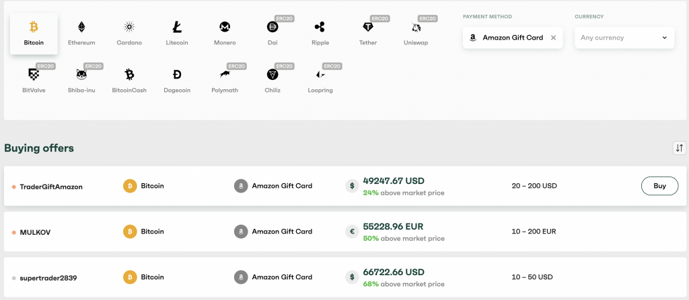Screen dimensions: 689x300
Task: Click the 10 – 200 EUR limit
Action: pos(534,232)
